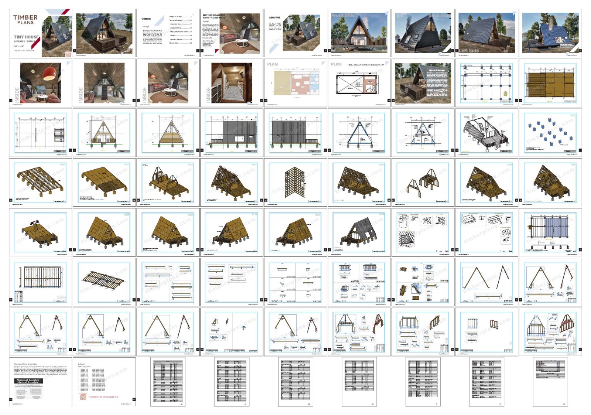Select material list table page numbered 66
The width and height of the screenshot is (591, 415).
click(x=168, y=382)
